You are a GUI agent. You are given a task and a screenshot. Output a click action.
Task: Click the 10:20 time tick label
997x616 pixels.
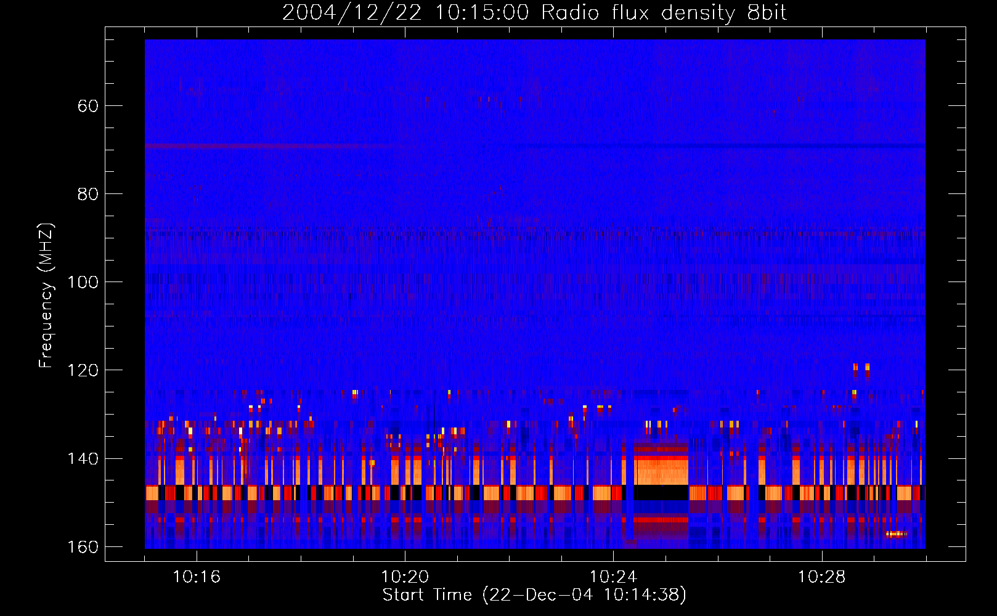pos(405,577)
